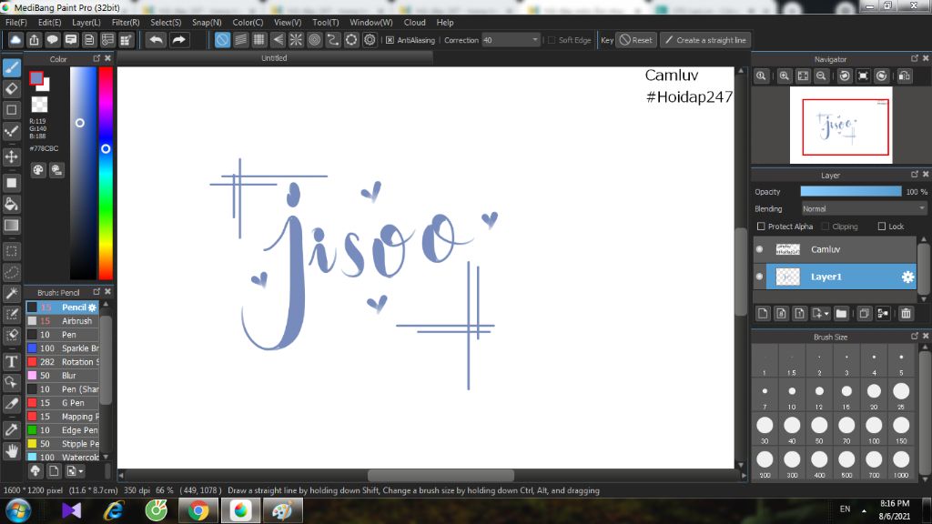Screen dimensions: 932x524
Task: Click the Navigator preview thumbnail
Action: [841, 126]
